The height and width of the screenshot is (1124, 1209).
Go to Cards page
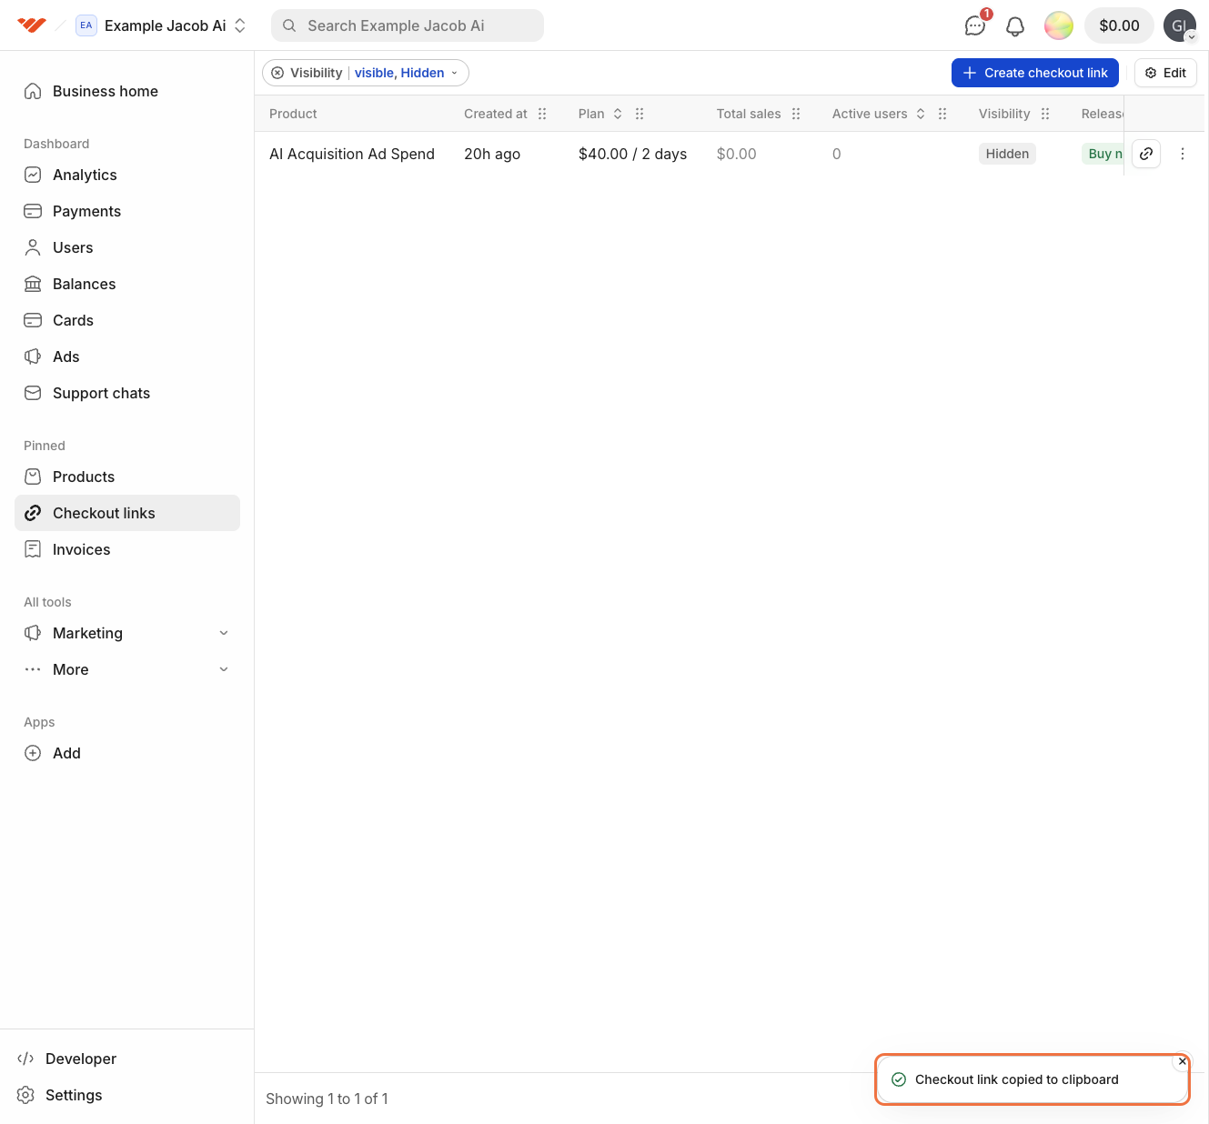[x=127, y=320]
